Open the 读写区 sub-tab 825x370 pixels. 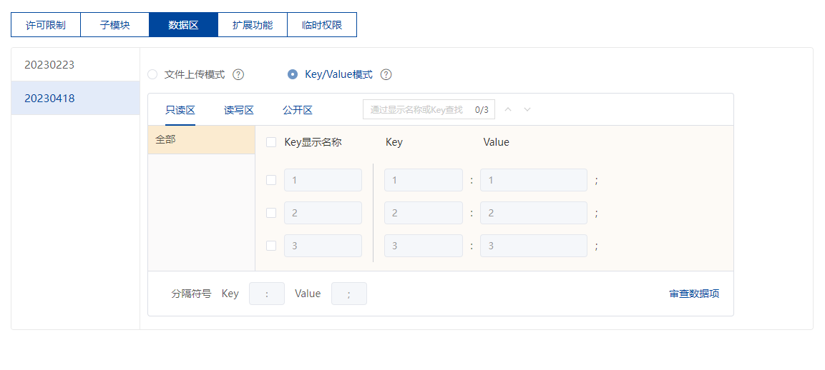tap(239, 110)
